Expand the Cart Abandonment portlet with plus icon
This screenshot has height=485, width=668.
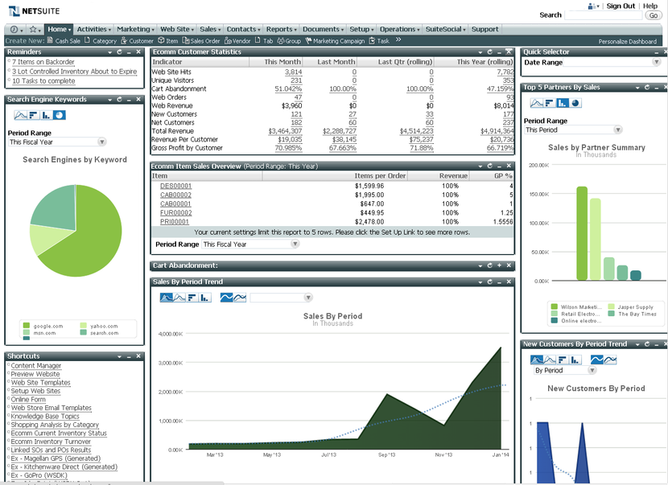499,265
